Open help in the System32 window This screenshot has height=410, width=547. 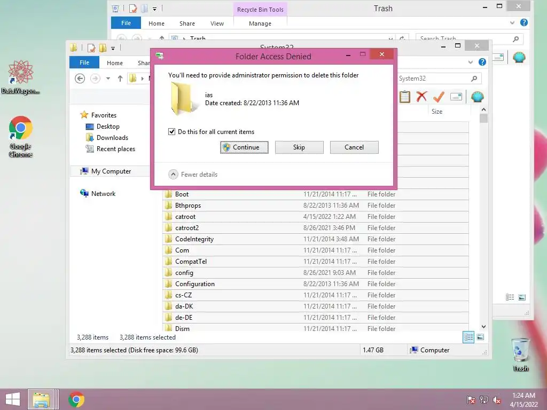pyautogui.click(x=482, y=62)
